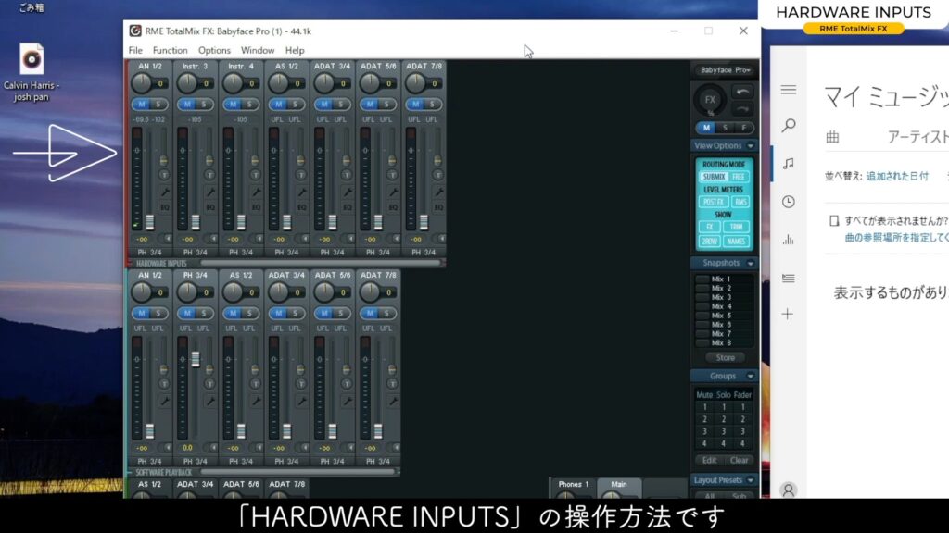Open the hamburger menu in Groove Music
This screenshot has width=949, height=533.
788,90
